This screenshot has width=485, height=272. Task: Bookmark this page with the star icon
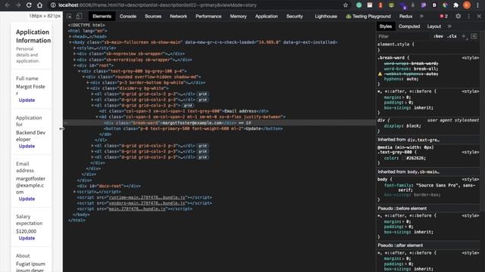coord(346,5)
